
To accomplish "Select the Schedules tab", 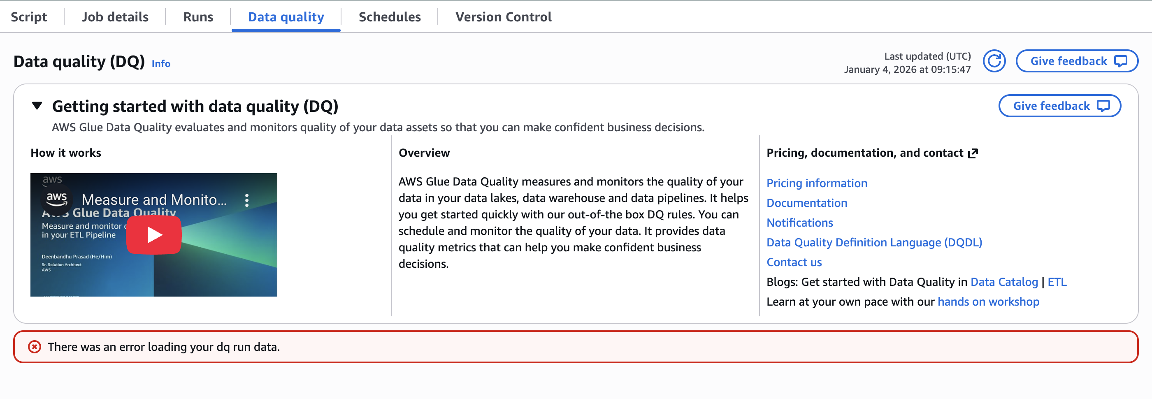I will point(390,17).
